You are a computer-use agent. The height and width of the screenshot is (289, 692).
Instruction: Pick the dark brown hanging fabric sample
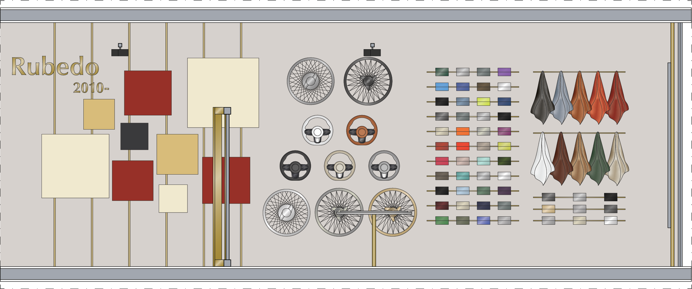561,159
